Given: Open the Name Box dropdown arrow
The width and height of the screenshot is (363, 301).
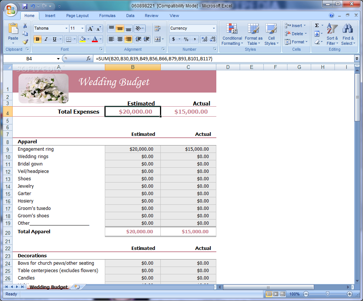Looking at the screenshot, I should point(58,59).
